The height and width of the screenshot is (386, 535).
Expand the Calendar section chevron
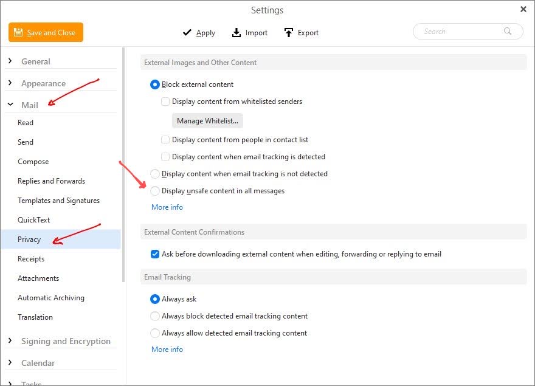pos(10,362)
